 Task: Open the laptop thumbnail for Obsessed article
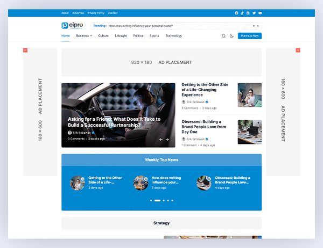[x=249, y=132]
